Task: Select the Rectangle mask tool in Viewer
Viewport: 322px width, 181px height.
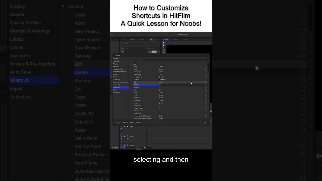Action: point(164,50)
